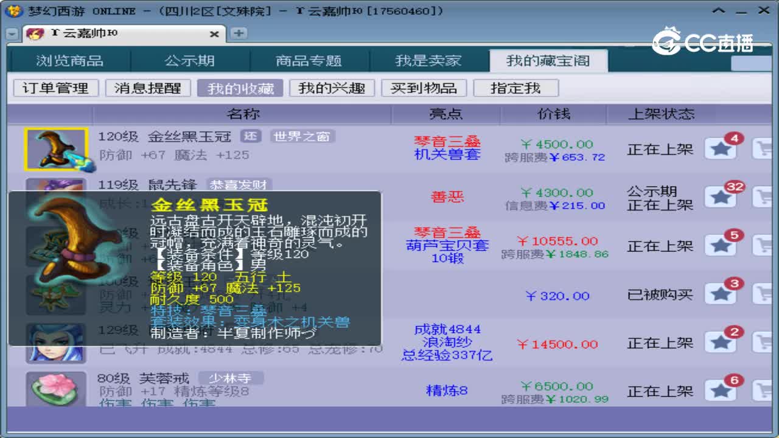Click 善恶 highlight text

coord(447,197)
